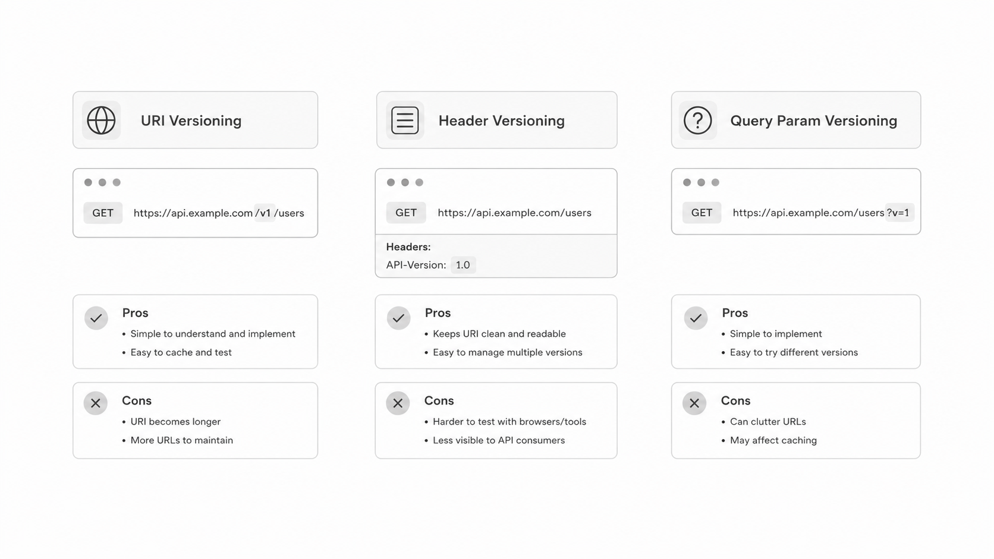Image resolution: width=994 pixels, height=559 pixels.
Task: Click the checkmark icon in Query Param Pros
Action: click(x=696, y=318)
